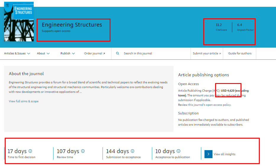Image resolution: width=276 pixels, height=167 pixels.
Task: Follow the Order journal link
Action: coord(95,53)
